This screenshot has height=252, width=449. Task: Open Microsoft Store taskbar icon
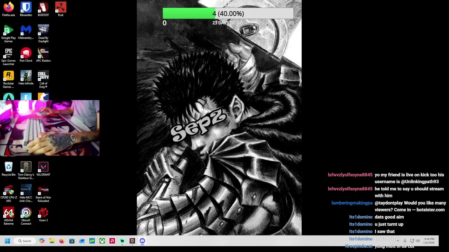click(72, 241)
